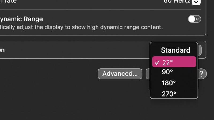Click the rotation row label ending in 'on'
This screenshot has height=120, width=214.
pos(2,50)
